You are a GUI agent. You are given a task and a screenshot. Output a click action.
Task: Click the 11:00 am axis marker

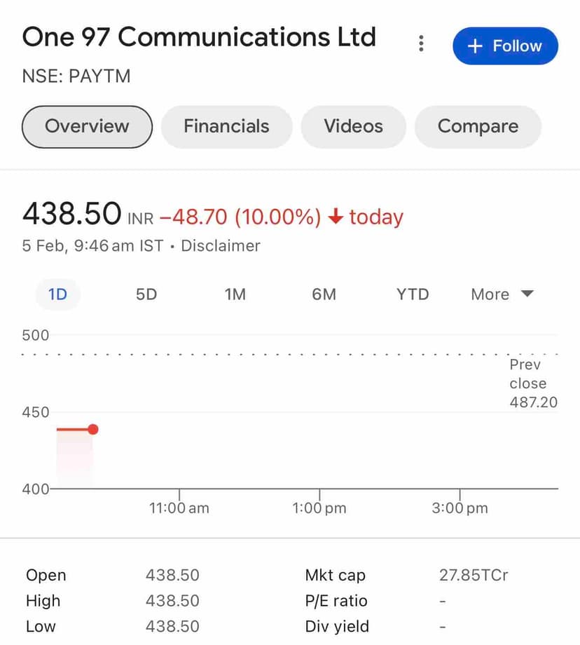[179, 508]
